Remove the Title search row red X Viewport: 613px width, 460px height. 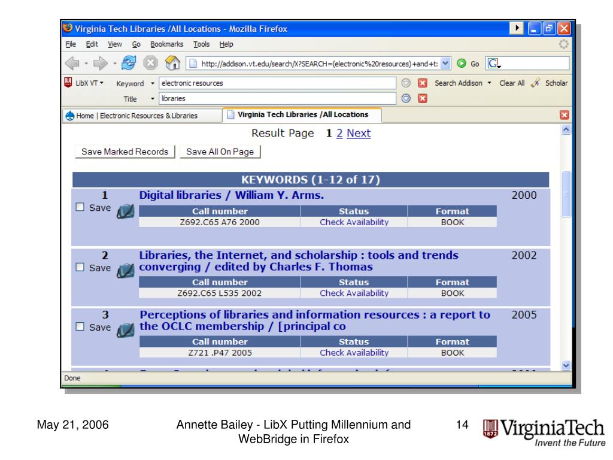[x=423, y=99]
